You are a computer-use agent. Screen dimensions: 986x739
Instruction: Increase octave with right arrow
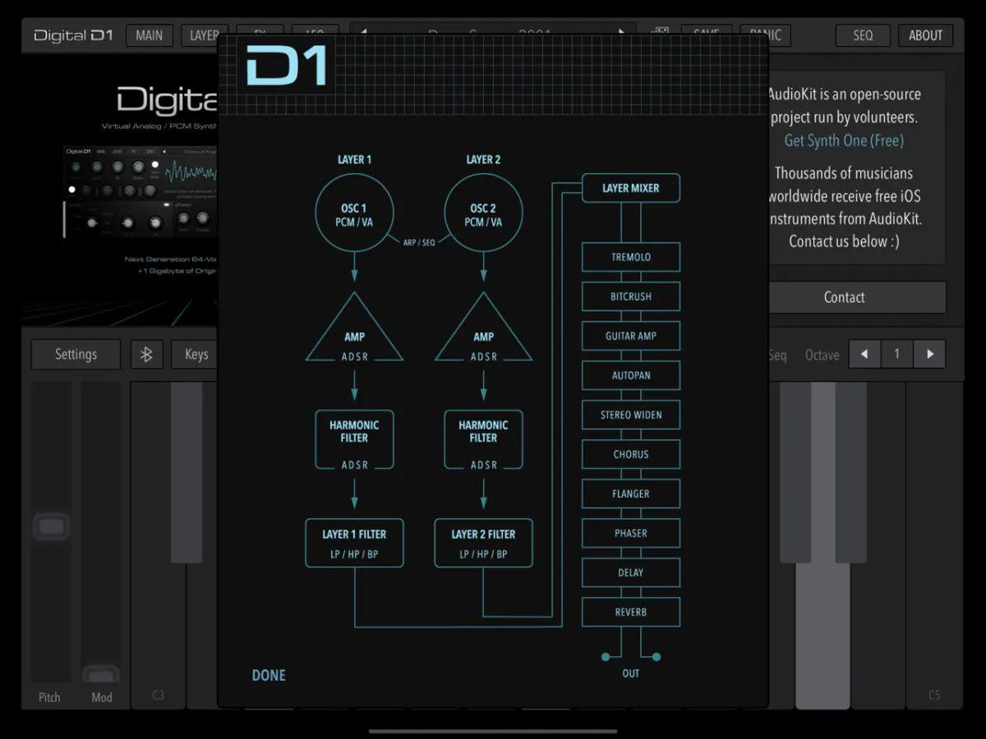929,355
